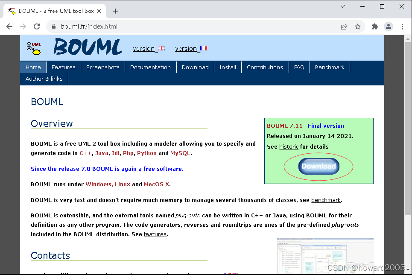Open the Chrome three-dot menu

point(402,26)
